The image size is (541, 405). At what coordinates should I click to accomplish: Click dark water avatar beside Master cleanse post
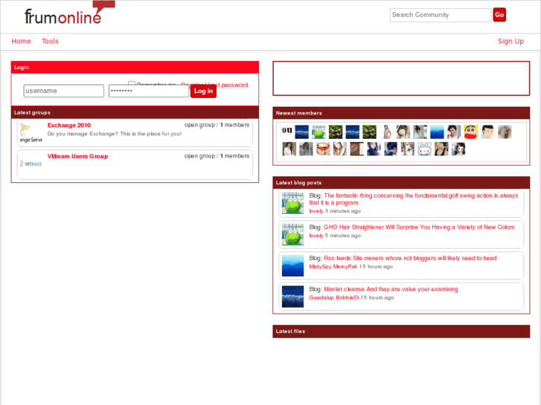(x=292, y=297)
